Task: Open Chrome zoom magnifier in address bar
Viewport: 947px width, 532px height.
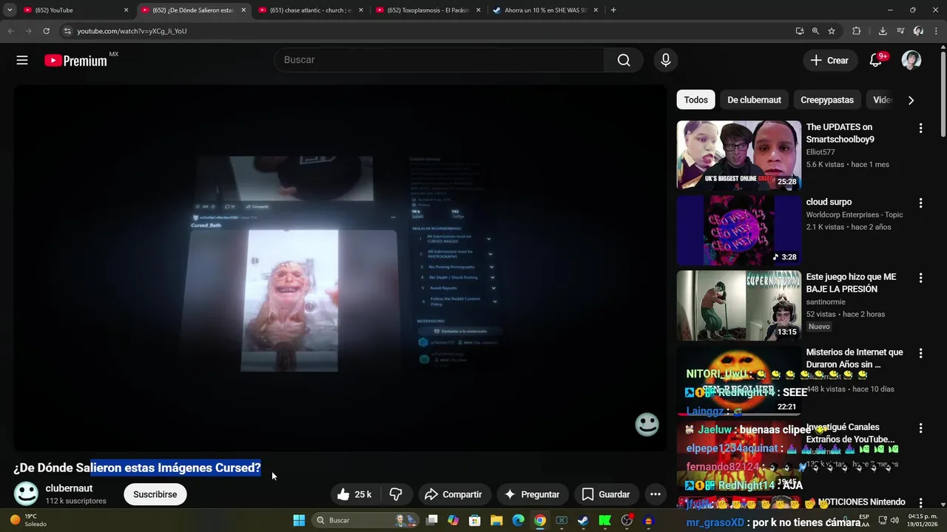Action: click(815, 31)
